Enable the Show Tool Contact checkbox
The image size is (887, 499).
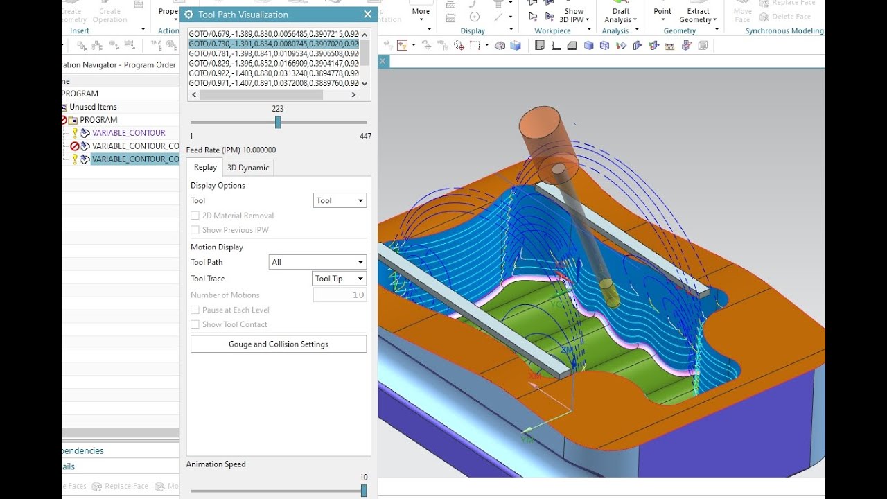tap(195, 324)
